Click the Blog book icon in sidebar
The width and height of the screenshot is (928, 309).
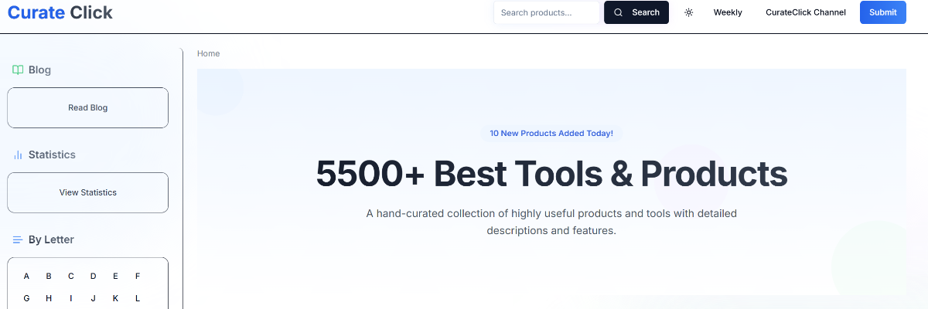click(18, 70)
